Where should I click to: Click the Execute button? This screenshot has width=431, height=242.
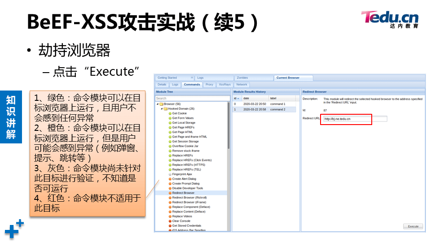[413, 226]
